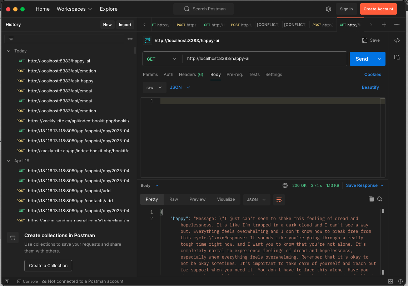The width and height of the screenshot is (408, 286).
Task: Switch to the Headers (6) tab
Action: point(191,75)
